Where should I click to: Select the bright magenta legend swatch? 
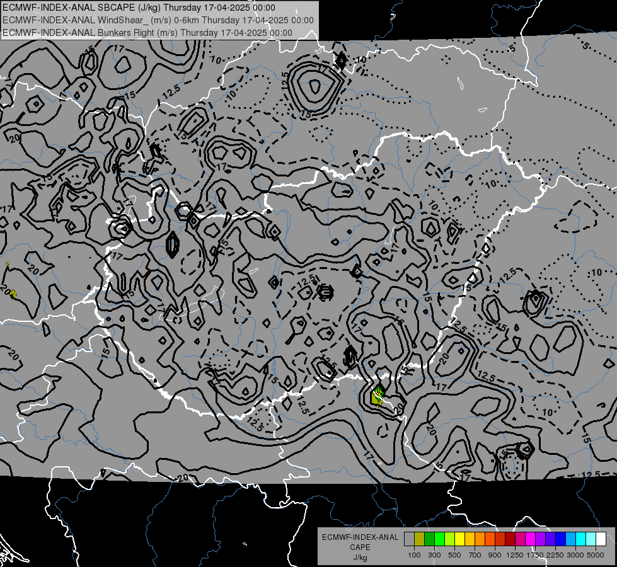(531, 539)
